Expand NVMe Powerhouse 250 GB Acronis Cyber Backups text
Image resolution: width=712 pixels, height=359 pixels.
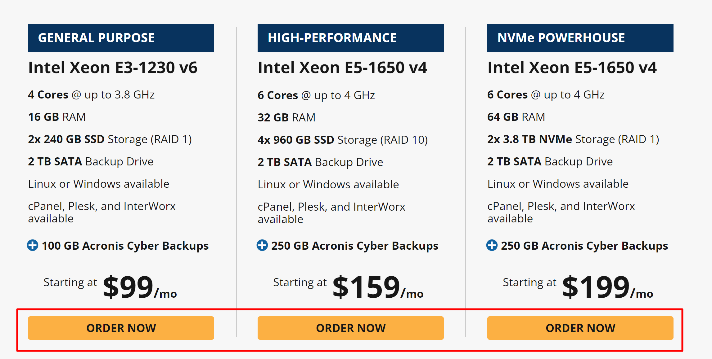click(x=584, y=246)
